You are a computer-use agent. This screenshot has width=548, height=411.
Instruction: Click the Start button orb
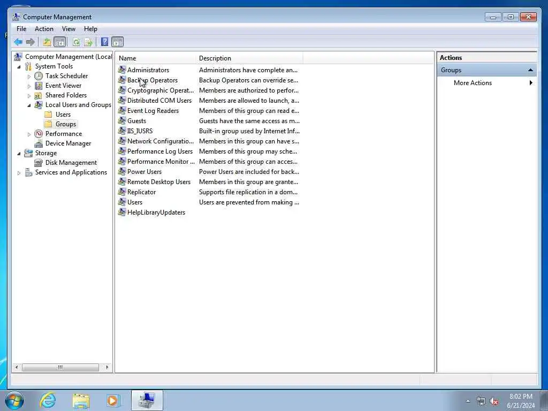pyautogui.click(x=14, y=400)
